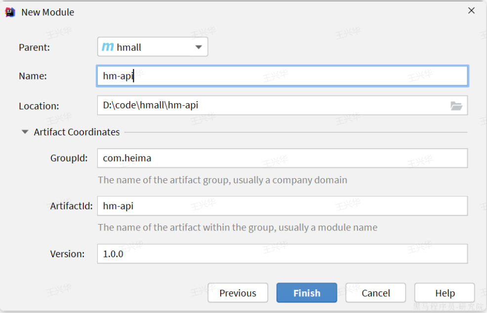Click the Maven 'm' icon beside hmall
This screenshot has width=487, height=313.
[108, 47]
